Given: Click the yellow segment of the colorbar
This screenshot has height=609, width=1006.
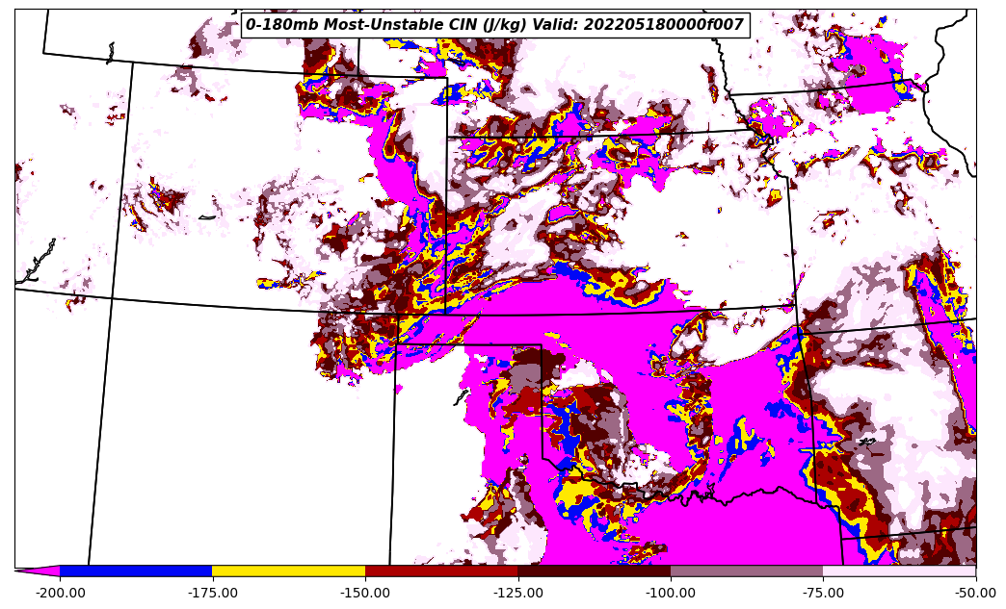Looking at the screenshot, I should click(x=288, y=571).
